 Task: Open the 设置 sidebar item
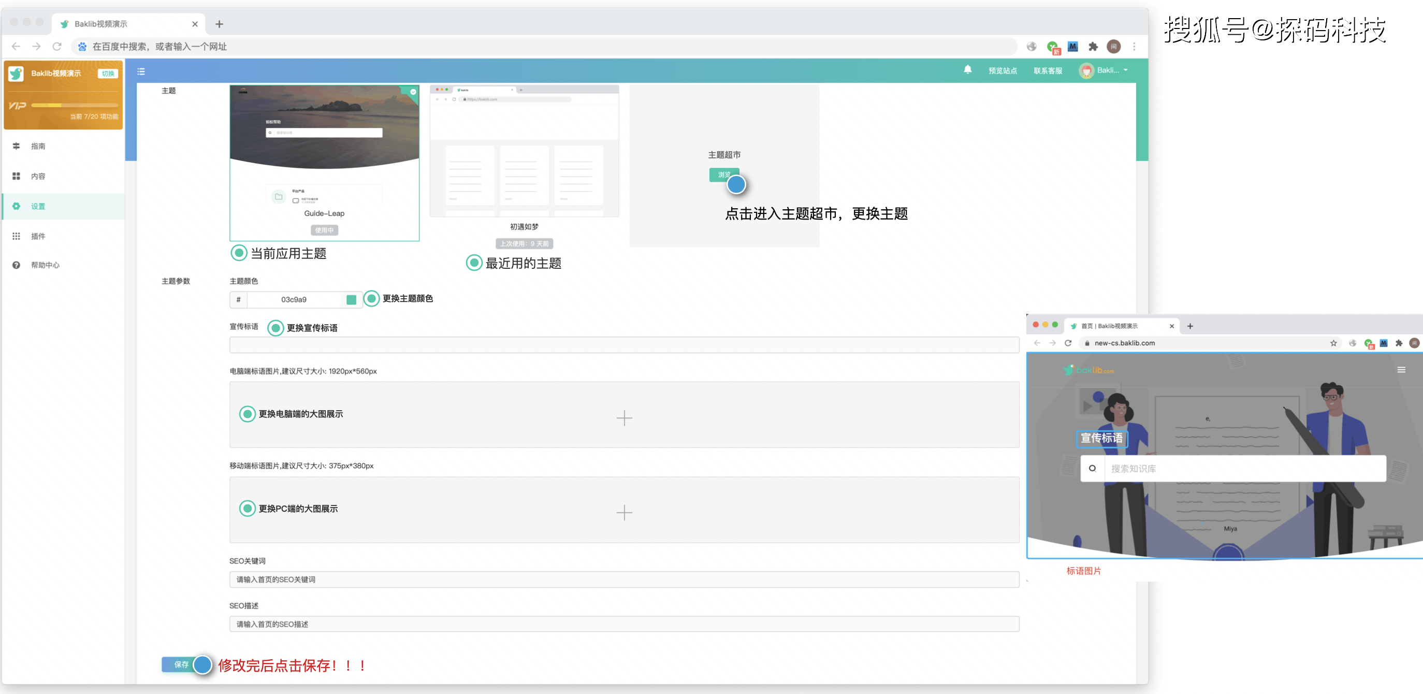tap(64, 206)
